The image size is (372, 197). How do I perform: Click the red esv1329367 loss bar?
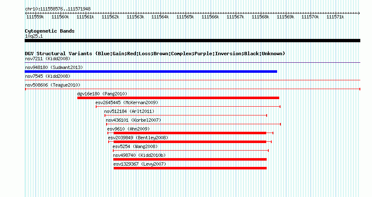[x=190, y=168]
